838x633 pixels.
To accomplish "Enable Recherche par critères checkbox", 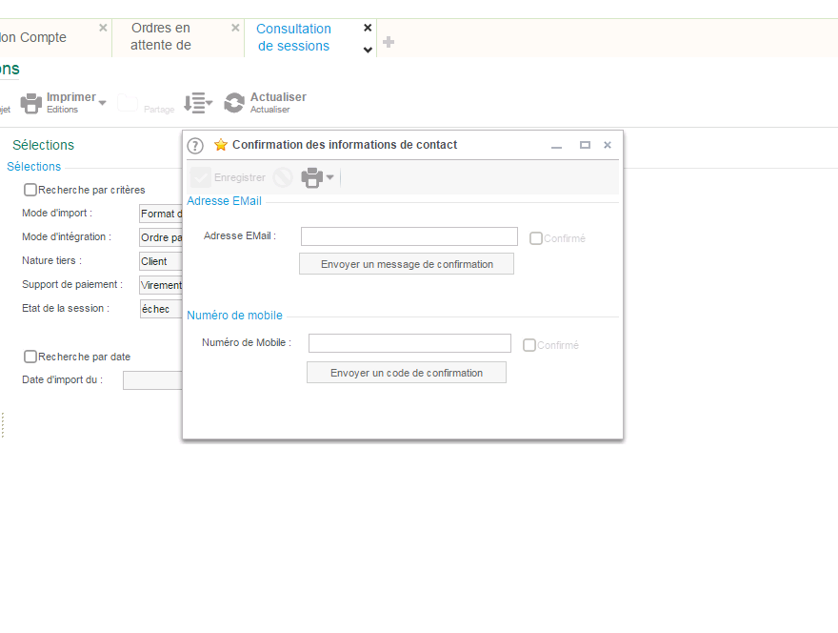I will click(x=30, y=190).
